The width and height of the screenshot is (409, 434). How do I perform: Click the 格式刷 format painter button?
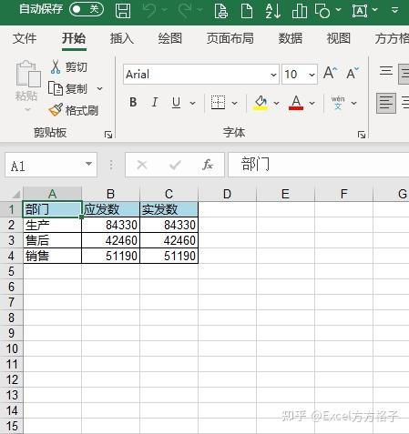point(74,110)
